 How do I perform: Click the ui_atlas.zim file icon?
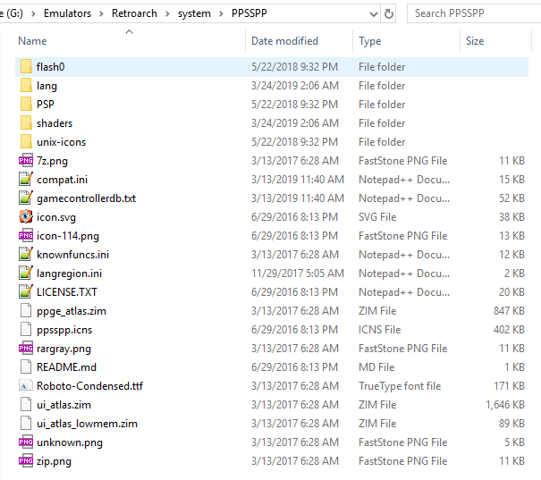[x=26, y=404]
